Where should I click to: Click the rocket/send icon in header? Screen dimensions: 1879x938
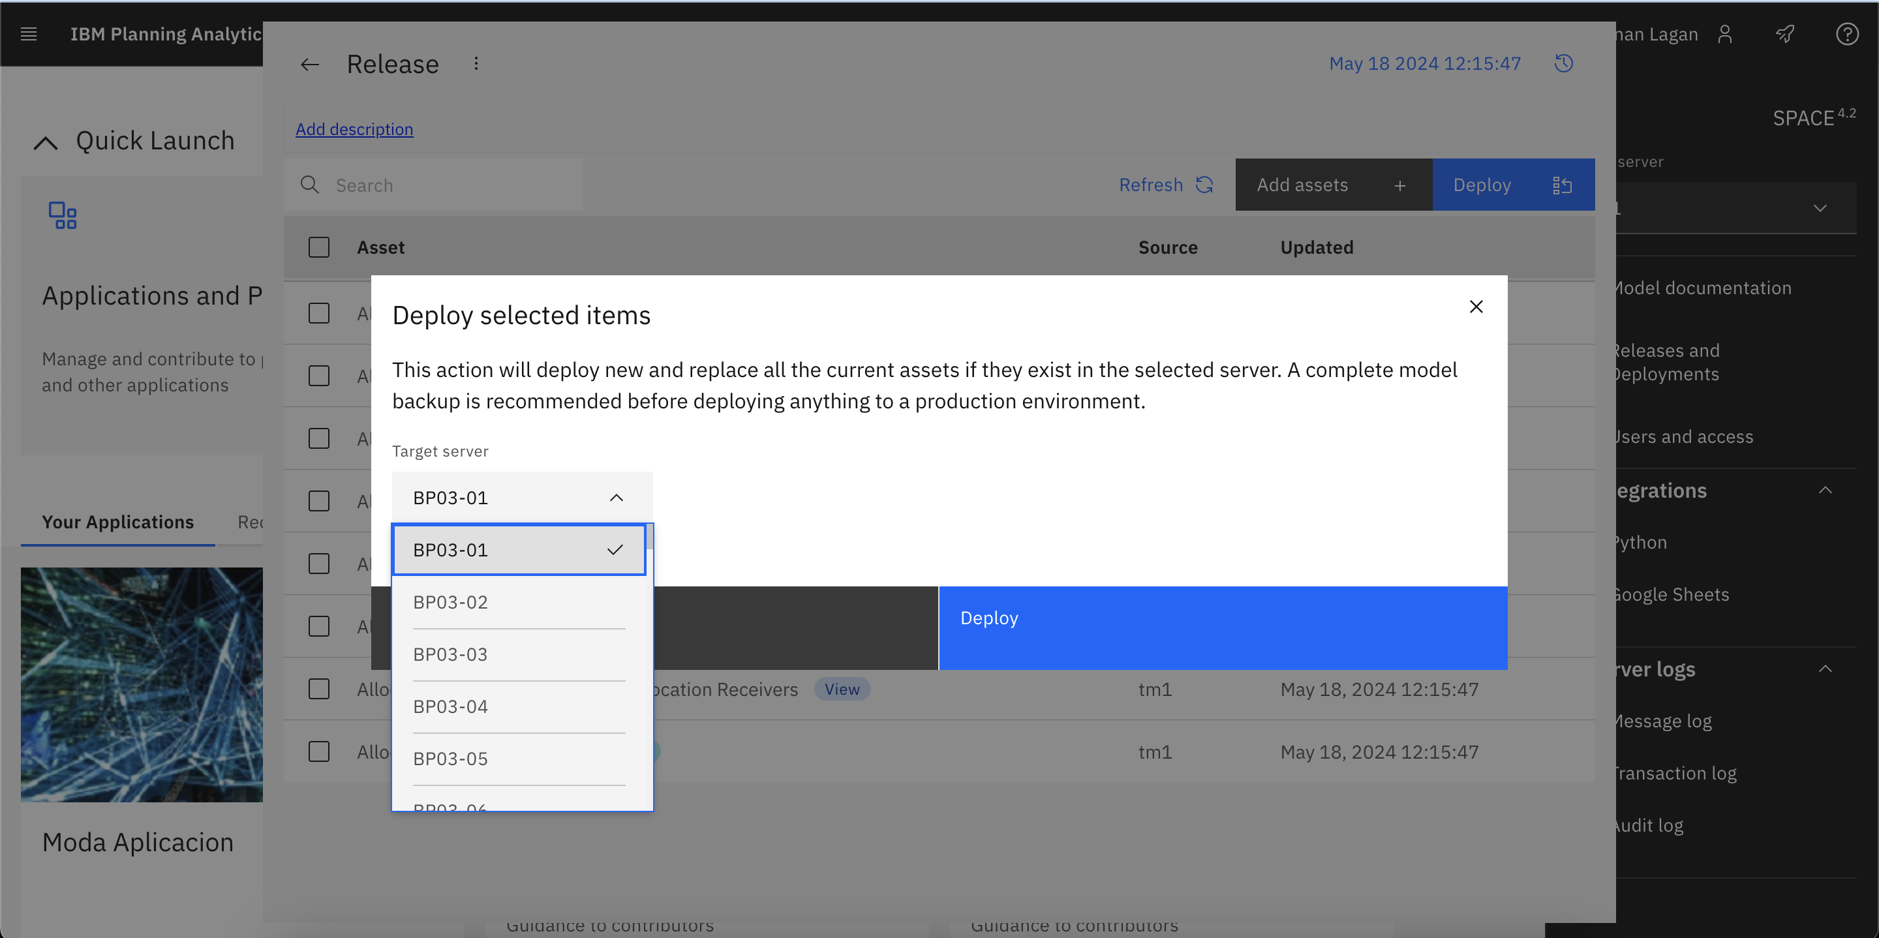point(1786,33)
